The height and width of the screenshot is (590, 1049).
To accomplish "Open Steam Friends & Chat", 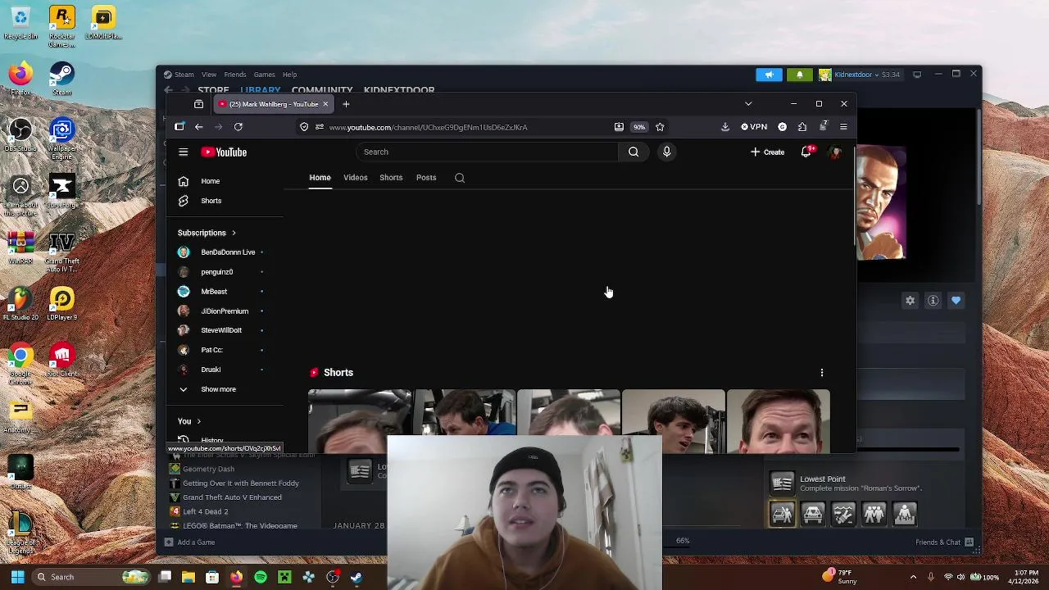I will pos(944,542).
